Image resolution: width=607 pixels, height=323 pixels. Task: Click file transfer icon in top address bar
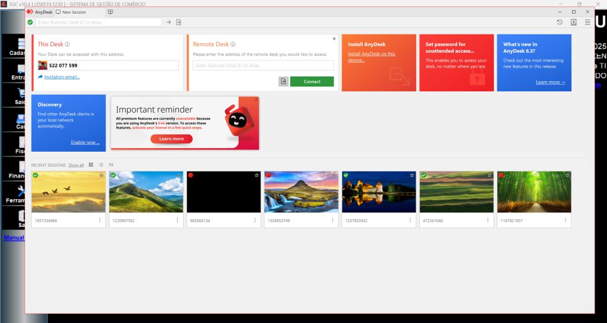click(x=178, y=23)
